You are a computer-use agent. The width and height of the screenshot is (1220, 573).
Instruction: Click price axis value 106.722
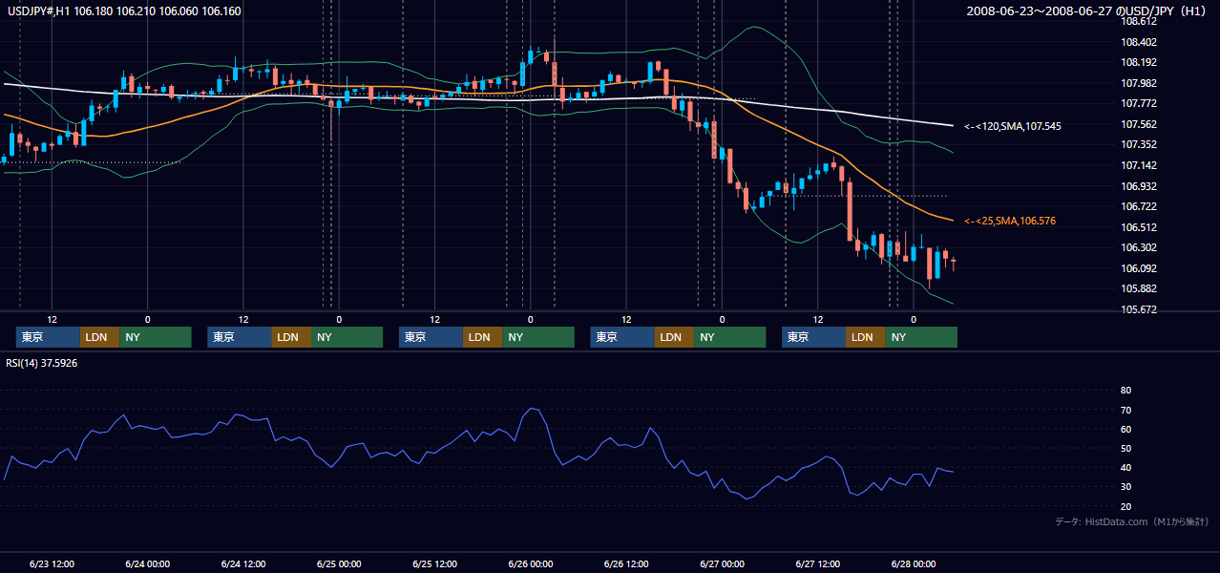pos(1140,206)
